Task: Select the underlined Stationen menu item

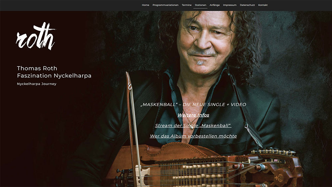Action: (x=200, y=5)
